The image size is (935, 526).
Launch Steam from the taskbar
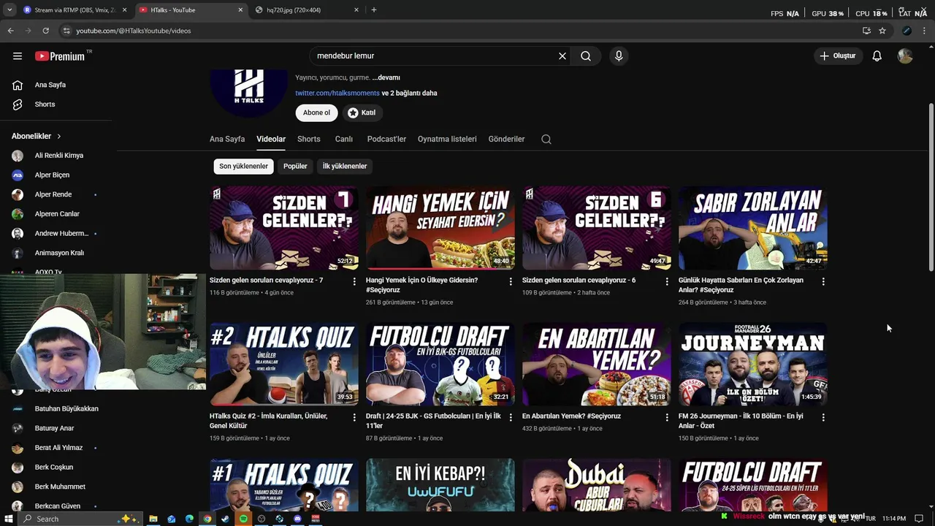coord(225,519)
